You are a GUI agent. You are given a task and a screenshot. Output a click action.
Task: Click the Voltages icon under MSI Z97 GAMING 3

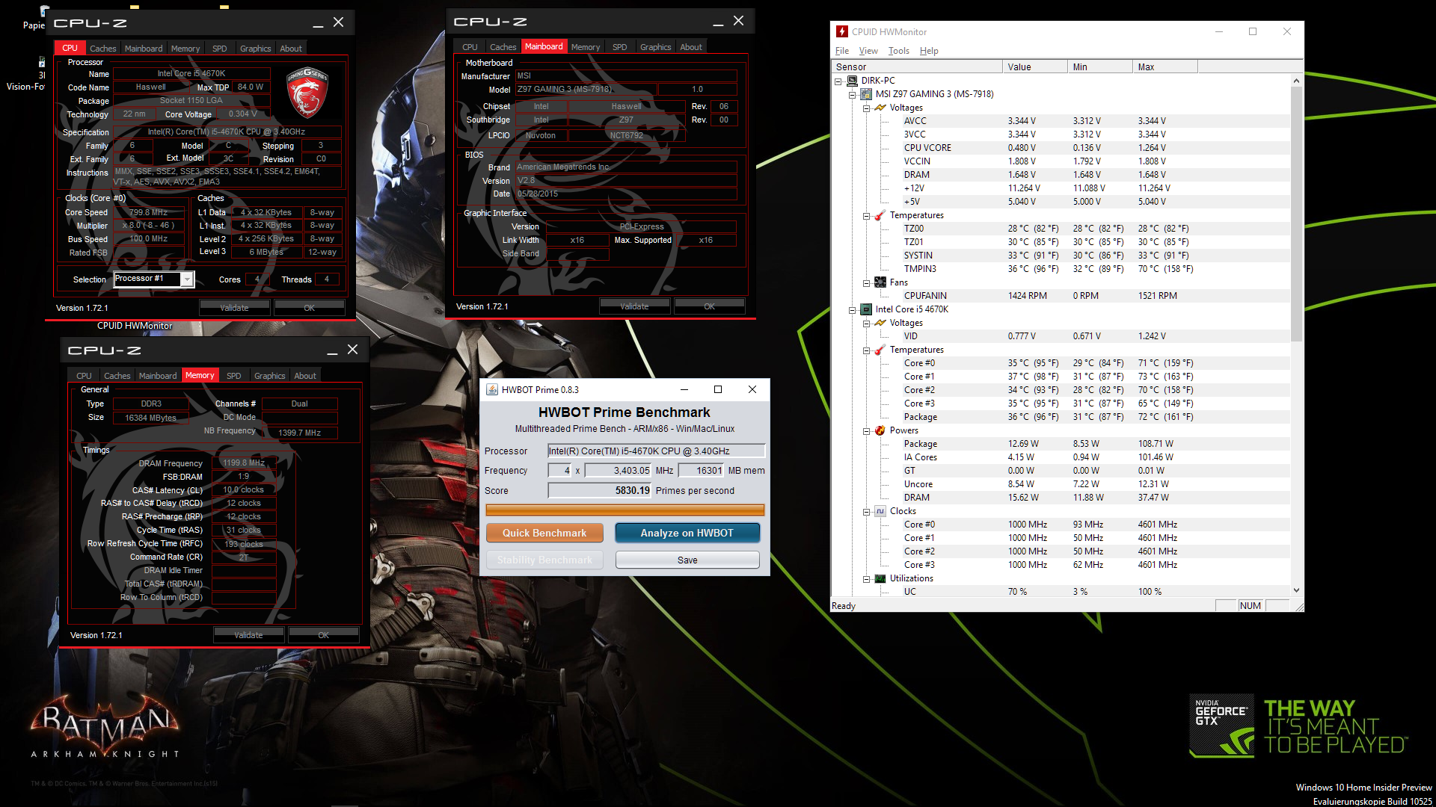pyautogui.click(x=880, y=108)
